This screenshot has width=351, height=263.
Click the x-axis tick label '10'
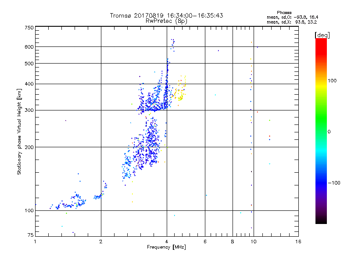pyautogui.click(x=254, y=242)
